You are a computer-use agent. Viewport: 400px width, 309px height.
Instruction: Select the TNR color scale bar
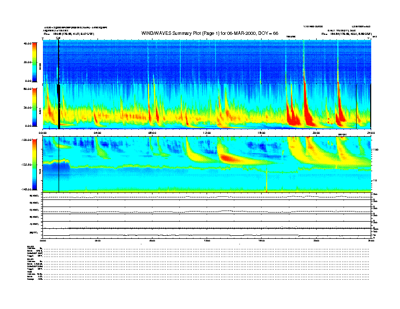click(x=34, y=165)
